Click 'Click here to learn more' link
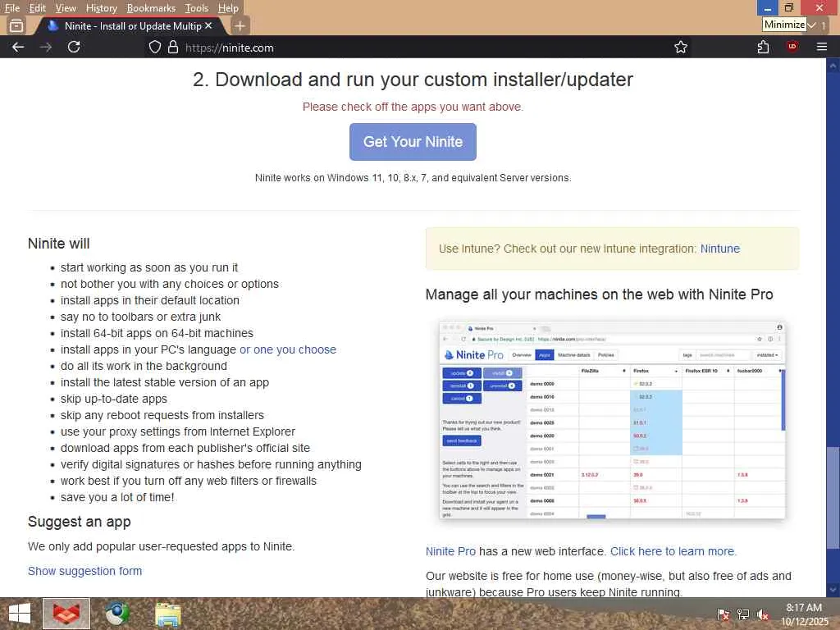The width and height of the screenshot is (840, 630). click(673, 551)
